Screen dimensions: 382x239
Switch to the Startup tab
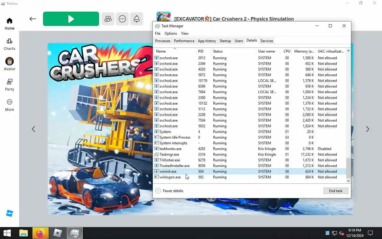[x=225, y=41]
